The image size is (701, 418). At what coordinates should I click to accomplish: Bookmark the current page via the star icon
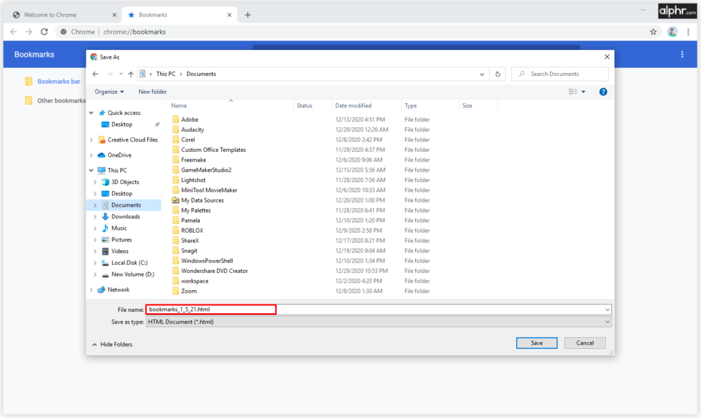pos(653,31)
